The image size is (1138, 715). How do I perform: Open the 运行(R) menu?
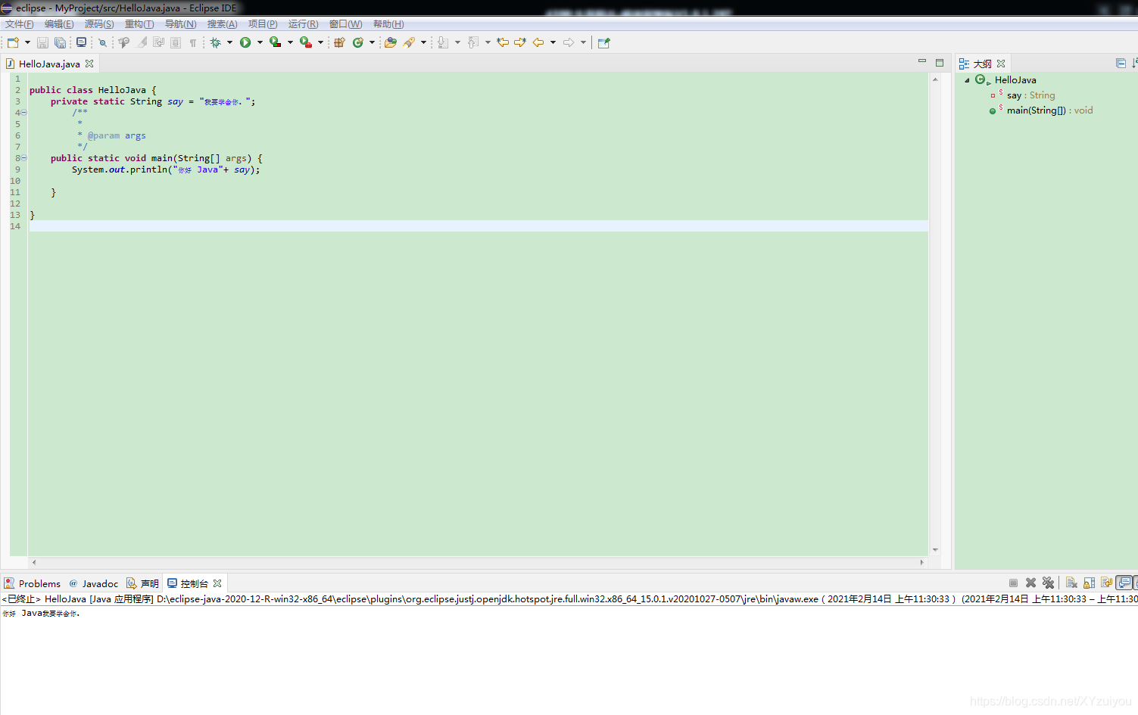tap(304, 24)
